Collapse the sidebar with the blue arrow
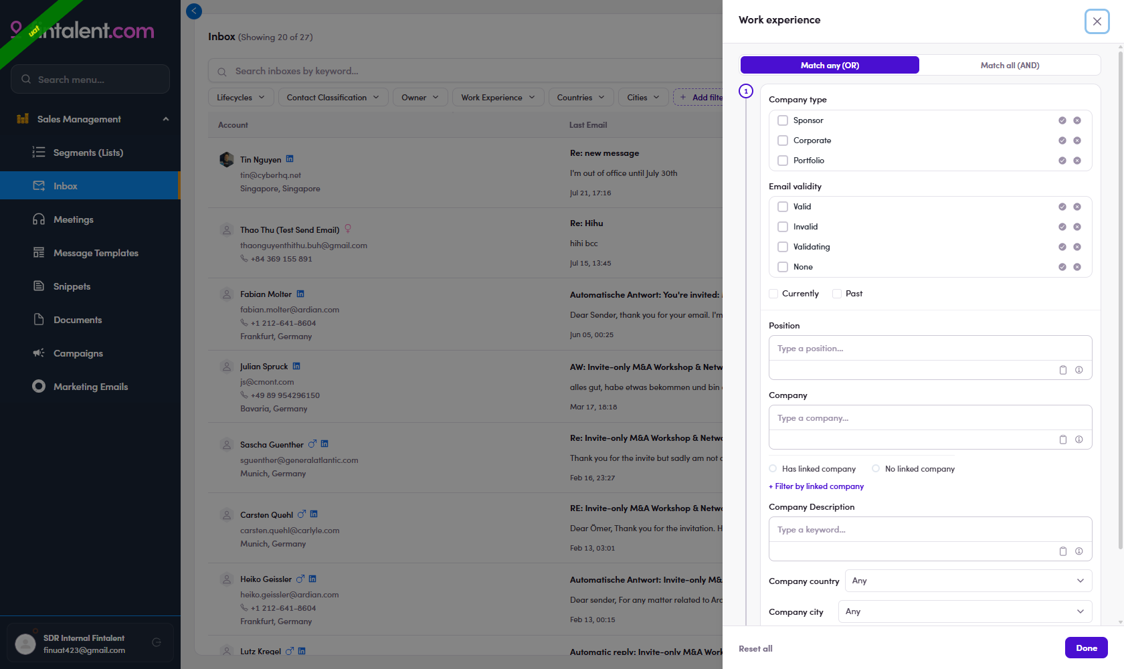The height and width of the screenshot is (669, 1124). (194, 11)
